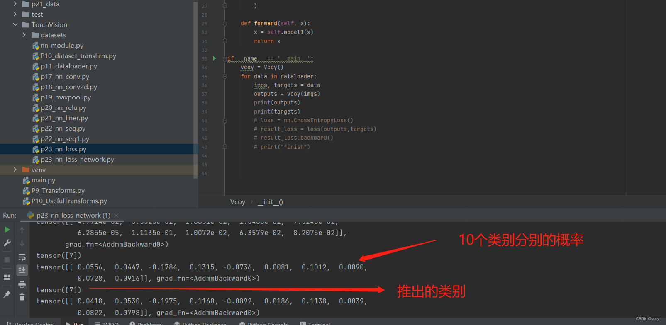Open p18_nn_conv2d.py file
The image size is (666, 325).
click(69, 87)
